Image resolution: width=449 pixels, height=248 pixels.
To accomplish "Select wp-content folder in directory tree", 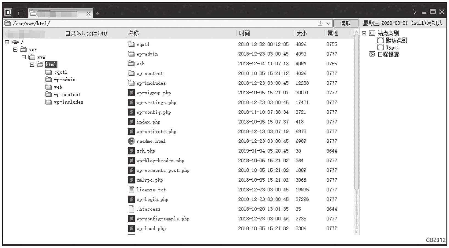I will (67, 95).
